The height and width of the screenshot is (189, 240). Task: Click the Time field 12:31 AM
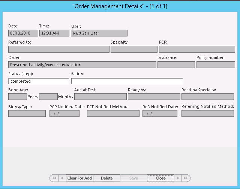54,33
